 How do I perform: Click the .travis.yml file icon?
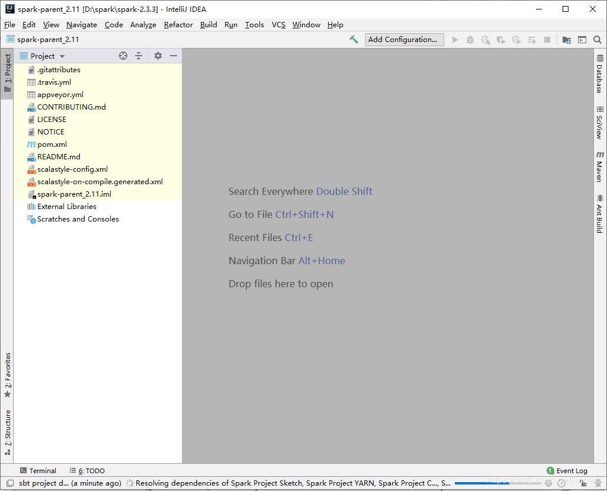pos(31,82)
